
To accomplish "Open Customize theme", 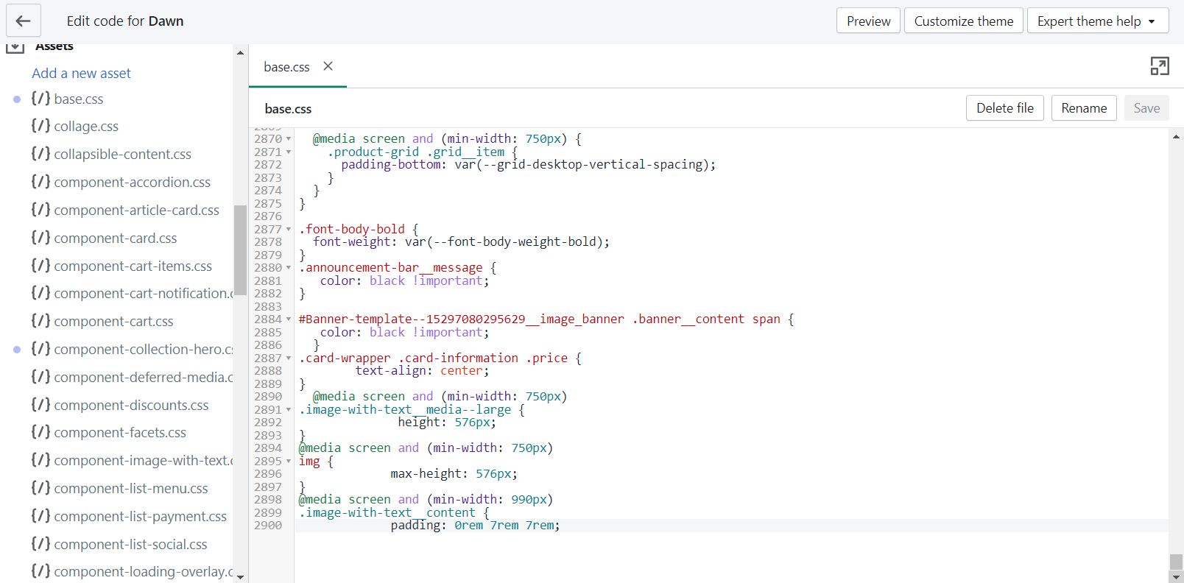I will 963,21.
